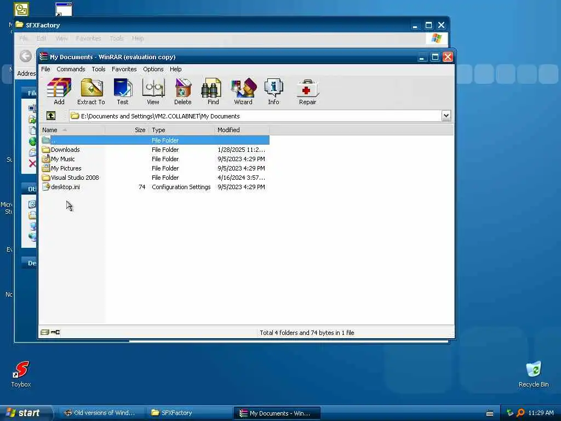Go up one folder level button
The width and height of the screenshot is (561, 421).
point(51,116)
